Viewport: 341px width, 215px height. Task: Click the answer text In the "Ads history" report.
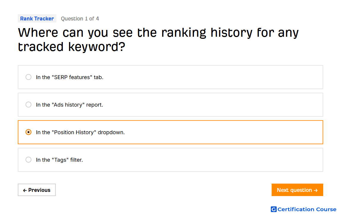(69, 105)
